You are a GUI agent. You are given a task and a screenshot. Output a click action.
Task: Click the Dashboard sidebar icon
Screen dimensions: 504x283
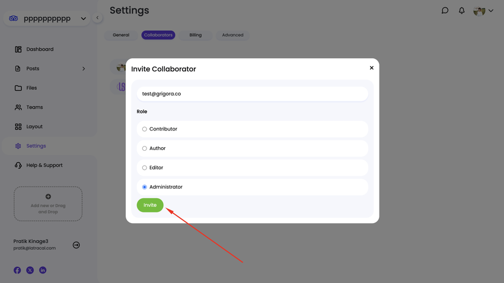18,49
